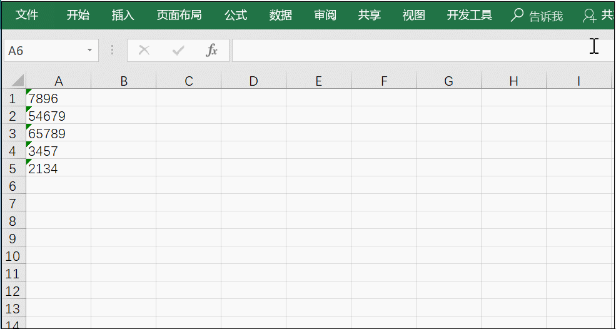616x329 pixels.
Task: Switch to the 数据 tab
Action: click(281, 16)
